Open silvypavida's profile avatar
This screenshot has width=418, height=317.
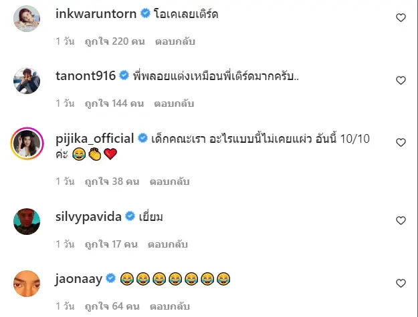point(27,222)
